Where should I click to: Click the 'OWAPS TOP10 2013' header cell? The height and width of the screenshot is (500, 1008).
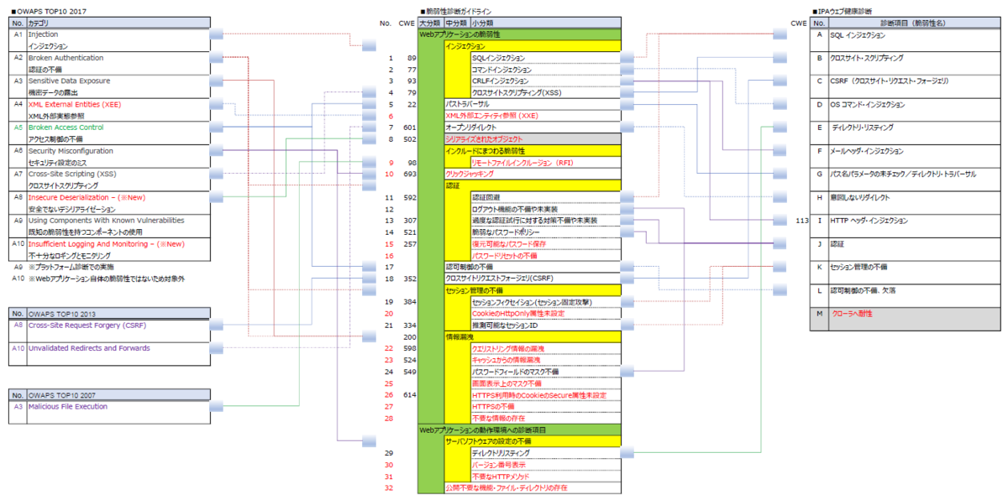click(x=118, y=313)
